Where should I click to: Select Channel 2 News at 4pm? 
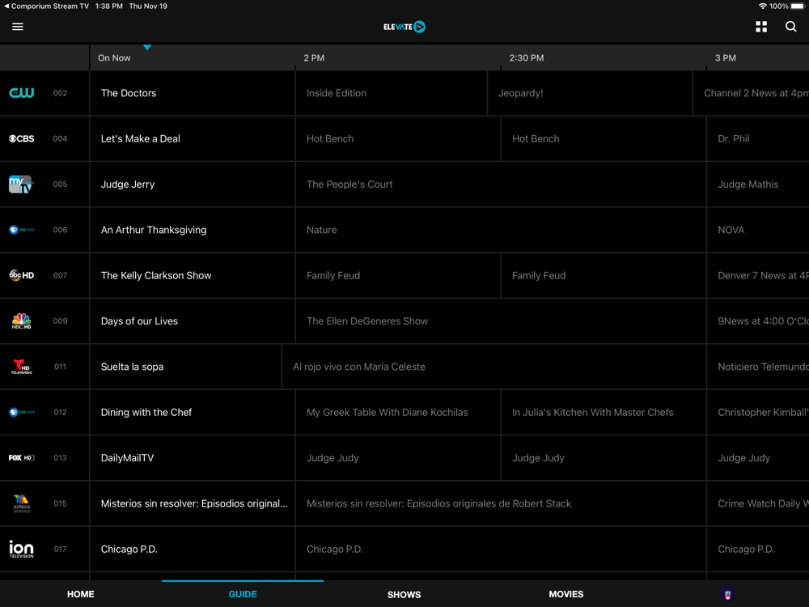pyautogui.click(x=752, y=93)
